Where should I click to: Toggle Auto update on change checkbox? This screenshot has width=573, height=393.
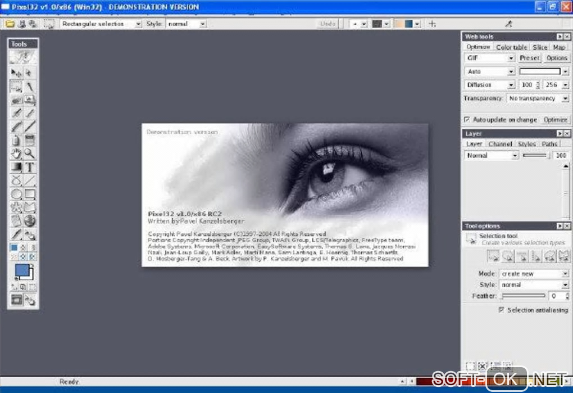tap(467, 120)
